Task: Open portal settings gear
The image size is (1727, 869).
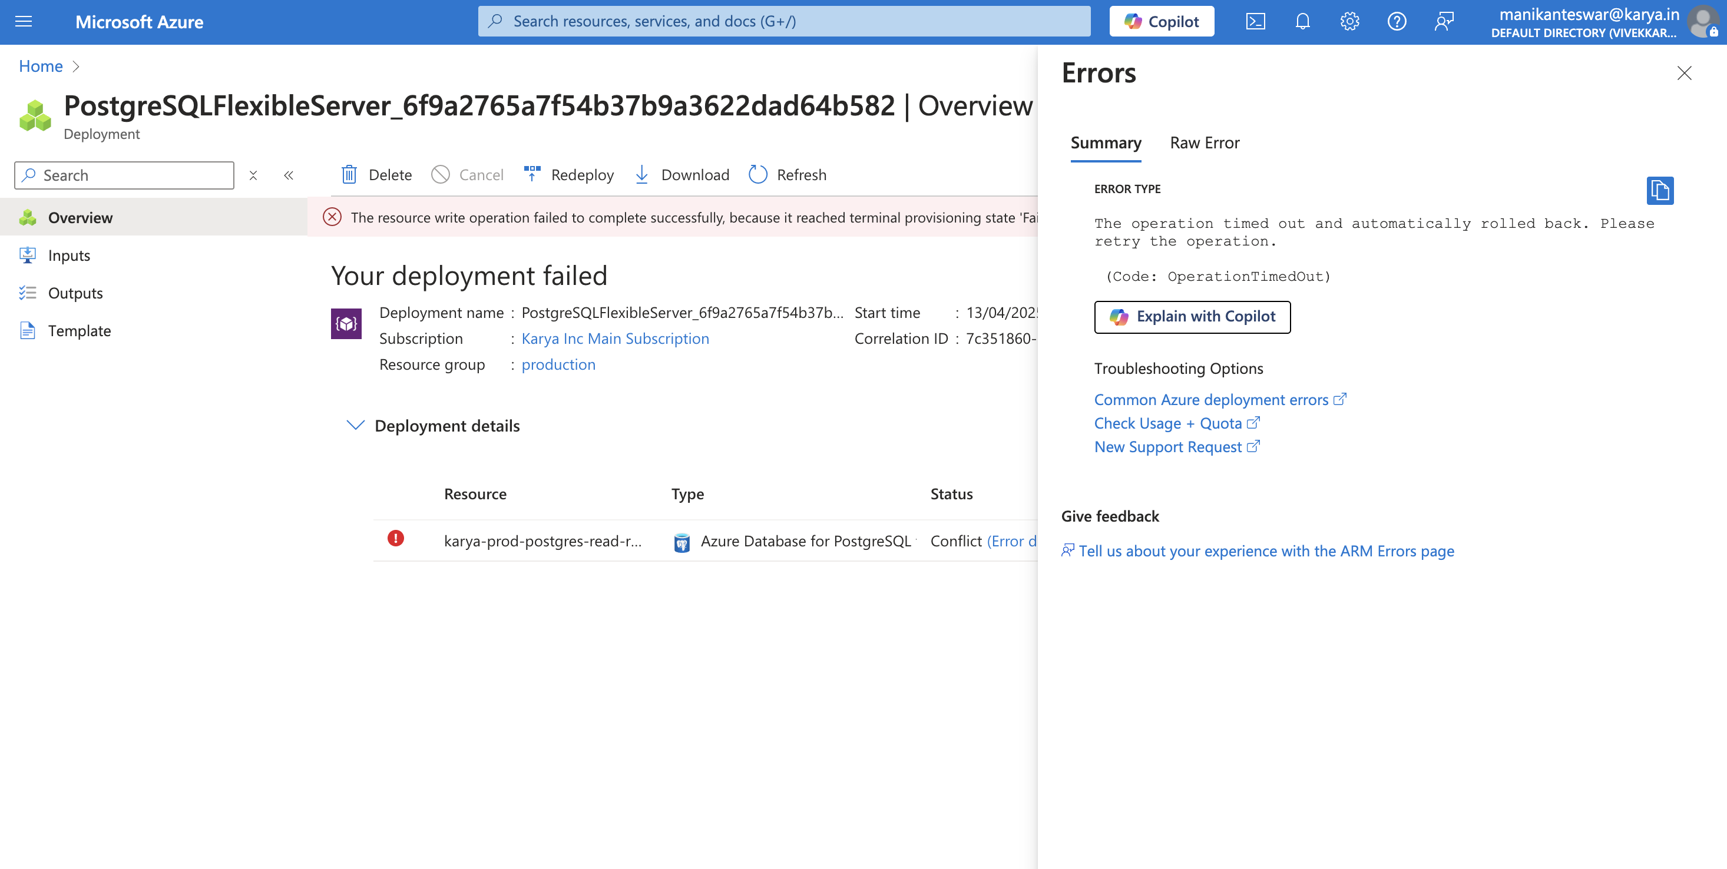Action: click(1349, 21)
